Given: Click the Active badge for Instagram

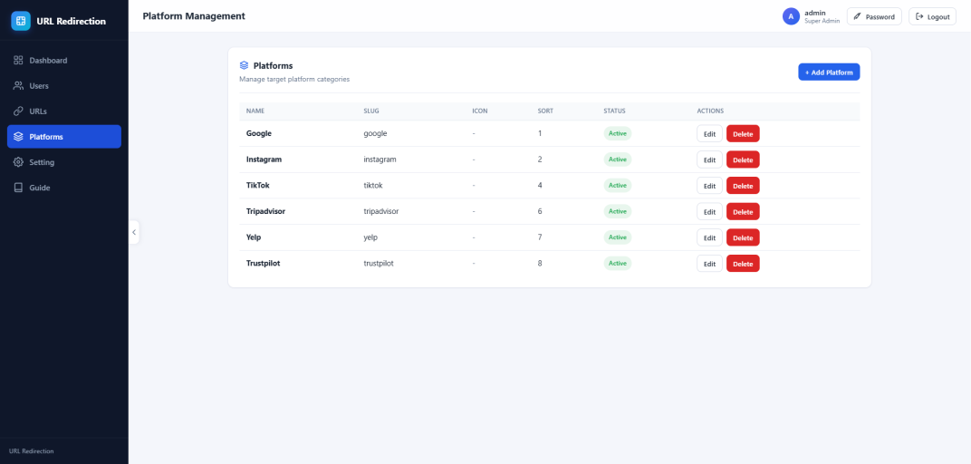Looking at the screenshot, I should 618,159.
